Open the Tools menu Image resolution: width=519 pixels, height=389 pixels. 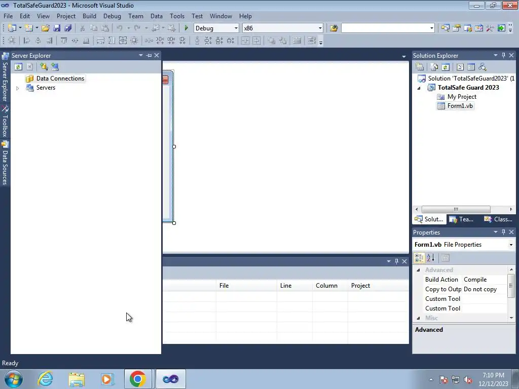coord(177,16)
